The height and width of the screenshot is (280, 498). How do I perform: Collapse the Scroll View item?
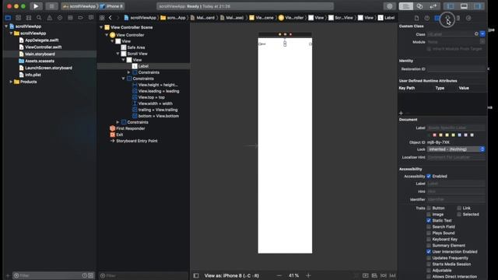tap(117, 54)
